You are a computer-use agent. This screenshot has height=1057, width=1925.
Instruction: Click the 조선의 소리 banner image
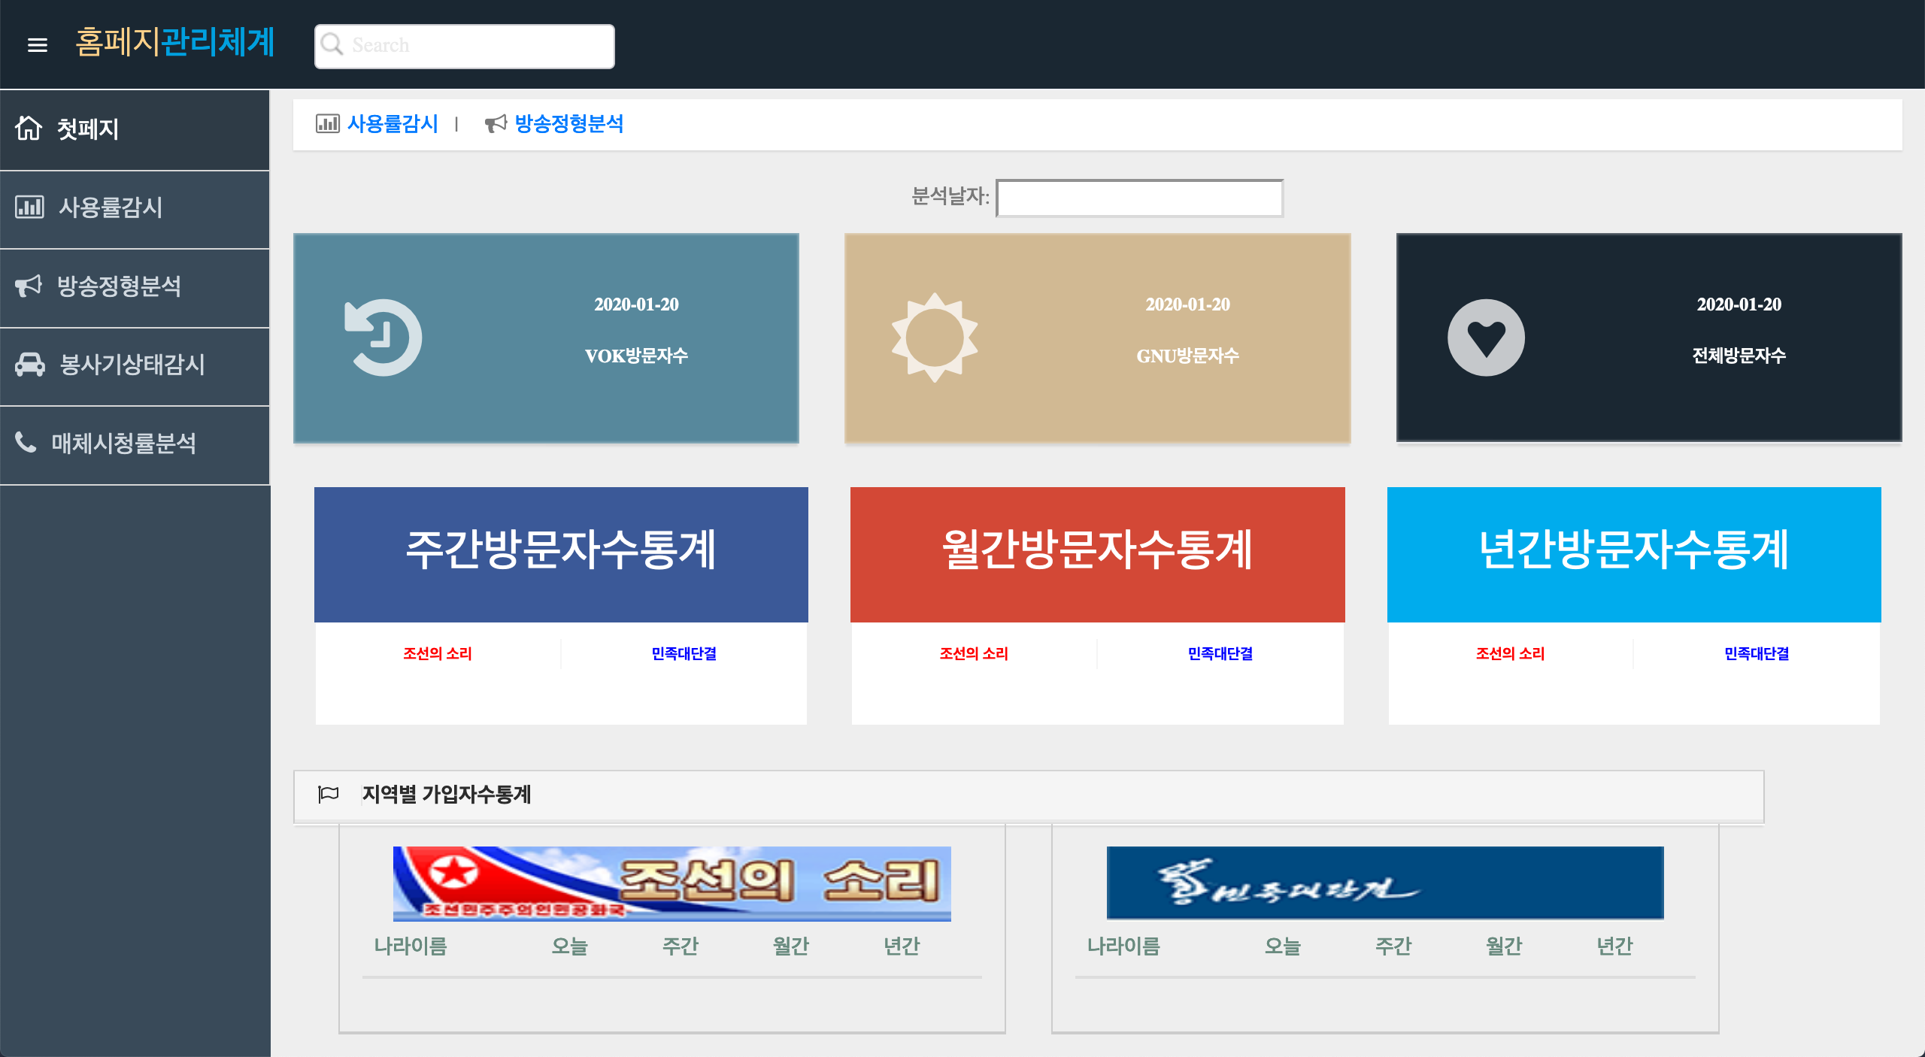pyautogui.click(x=671, y=883)
